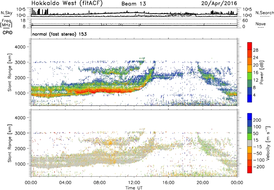Screen dimensions: 274x190
Task: Click the "Time UT" axis title
Action: pyautogui.click(x=134, y=188)
